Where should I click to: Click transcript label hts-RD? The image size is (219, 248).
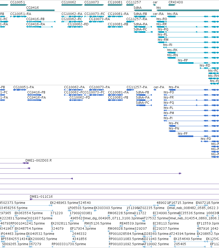205,65
